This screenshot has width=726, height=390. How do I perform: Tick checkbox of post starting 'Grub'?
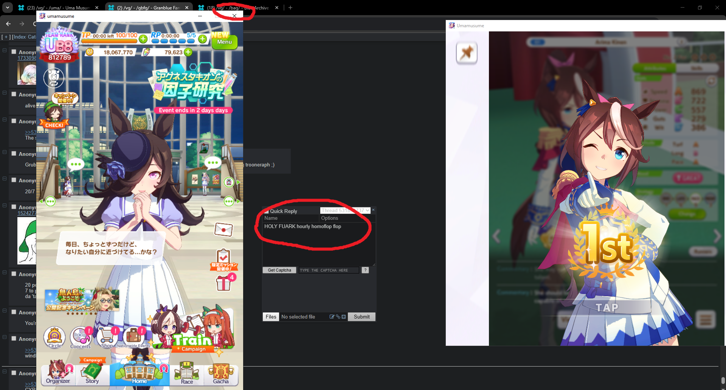14,154
